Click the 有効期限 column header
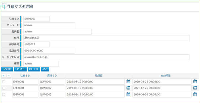Screen dimensions: 200x103 (166, 76)
